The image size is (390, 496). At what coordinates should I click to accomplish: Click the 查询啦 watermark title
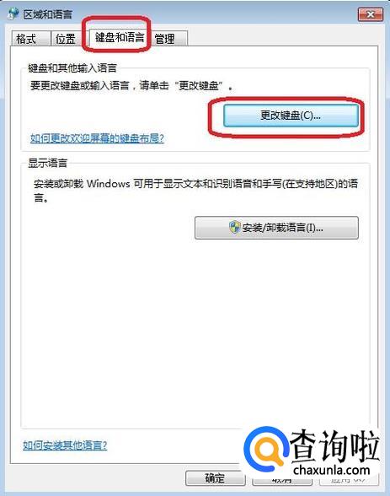click(334, 445)
